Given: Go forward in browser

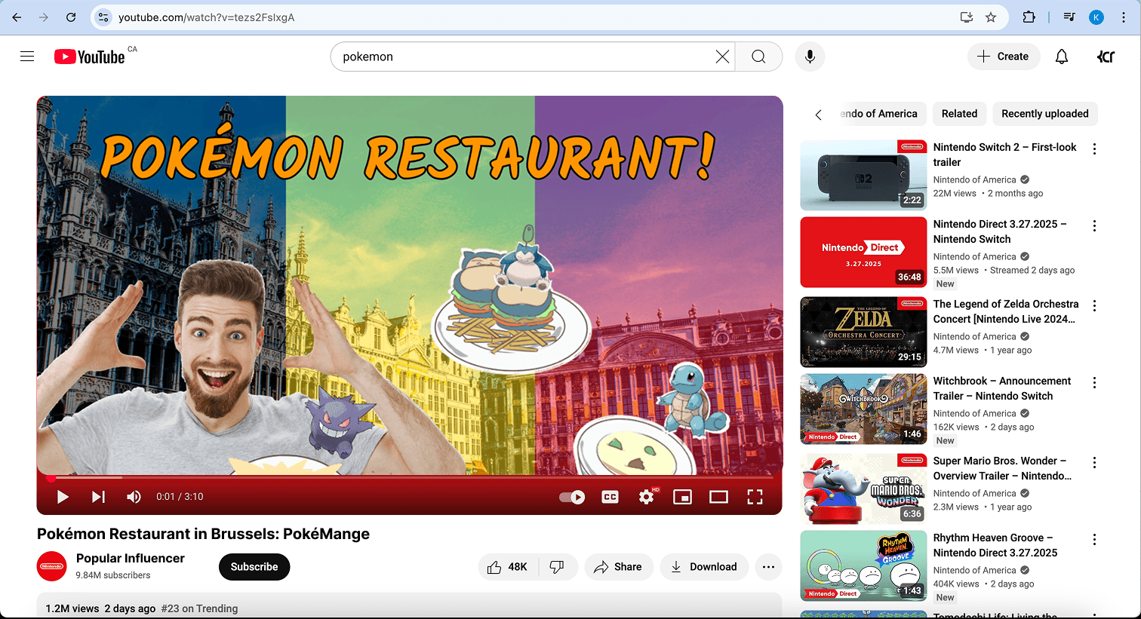Looking at the screenshot, I should coord(44,17).
